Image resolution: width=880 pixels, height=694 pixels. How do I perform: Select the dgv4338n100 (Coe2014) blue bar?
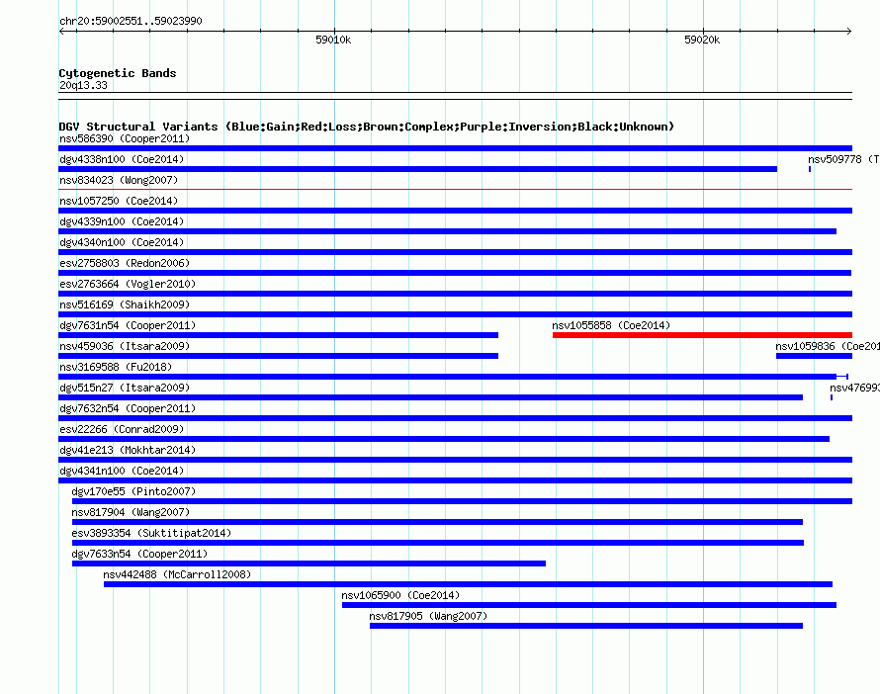point(418,169)
